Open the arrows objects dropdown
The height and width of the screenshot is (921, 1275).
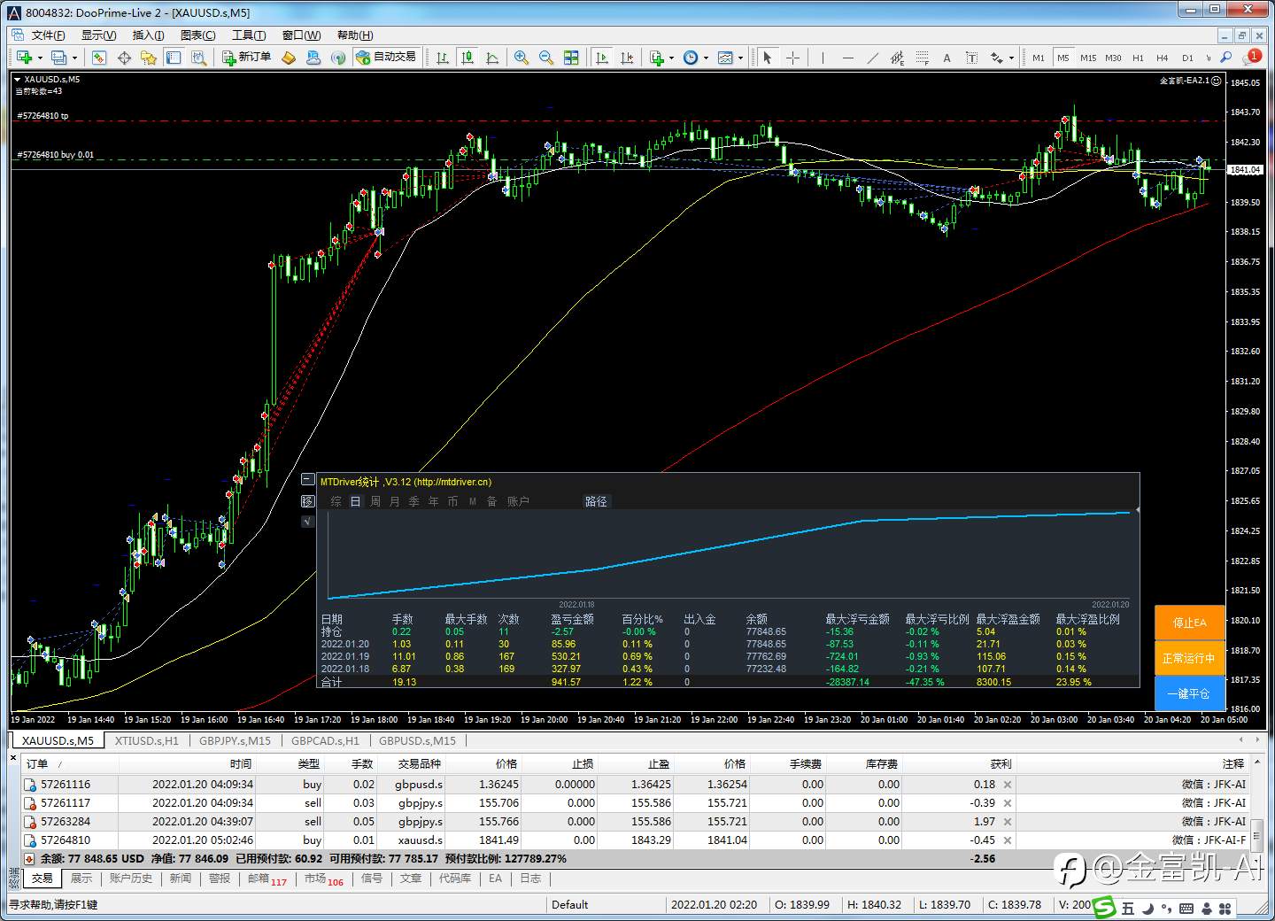coord(1001,58)
